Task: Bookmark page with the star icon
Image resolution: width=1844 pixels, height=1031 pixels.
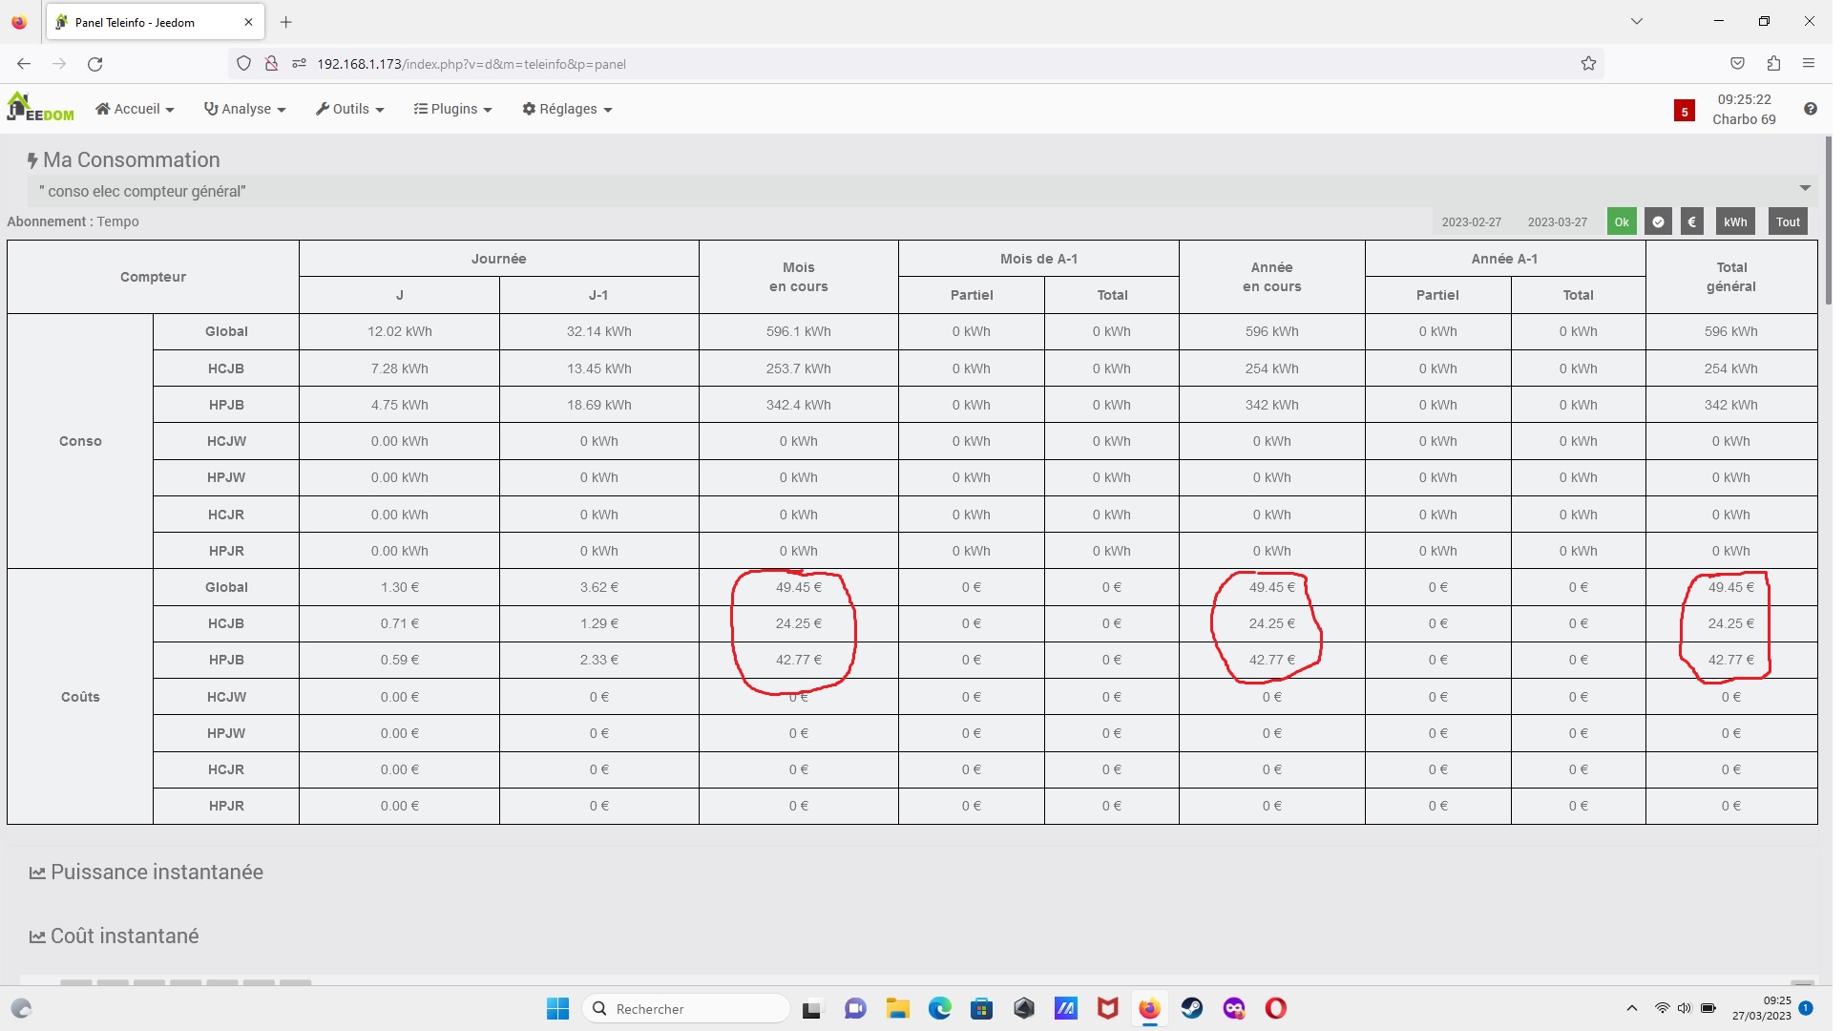Action: pyautogui.click(x=1588, y=64)
